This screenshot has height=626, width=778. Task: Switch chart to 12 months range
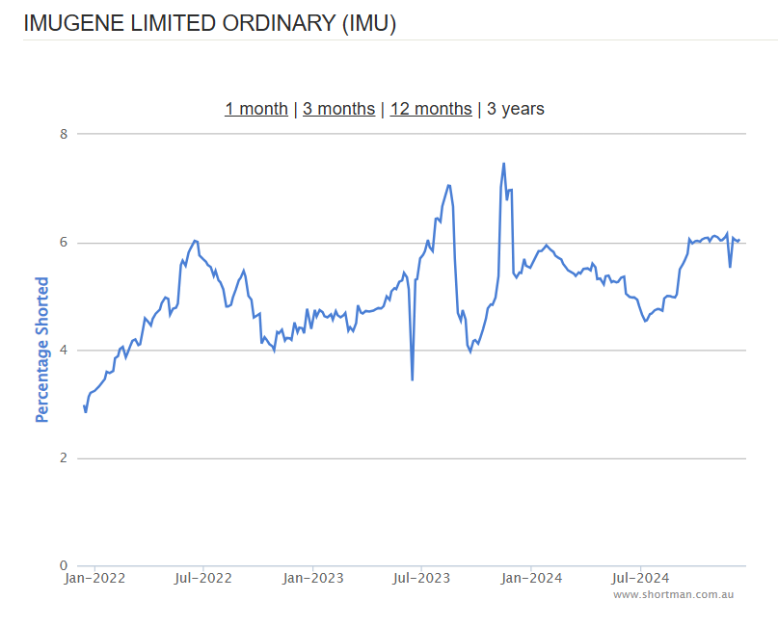coord(431,109)
